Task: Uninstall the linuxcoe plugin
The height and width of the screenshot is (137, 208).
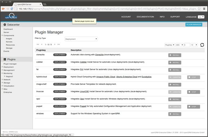Action: tap(175, 92)
